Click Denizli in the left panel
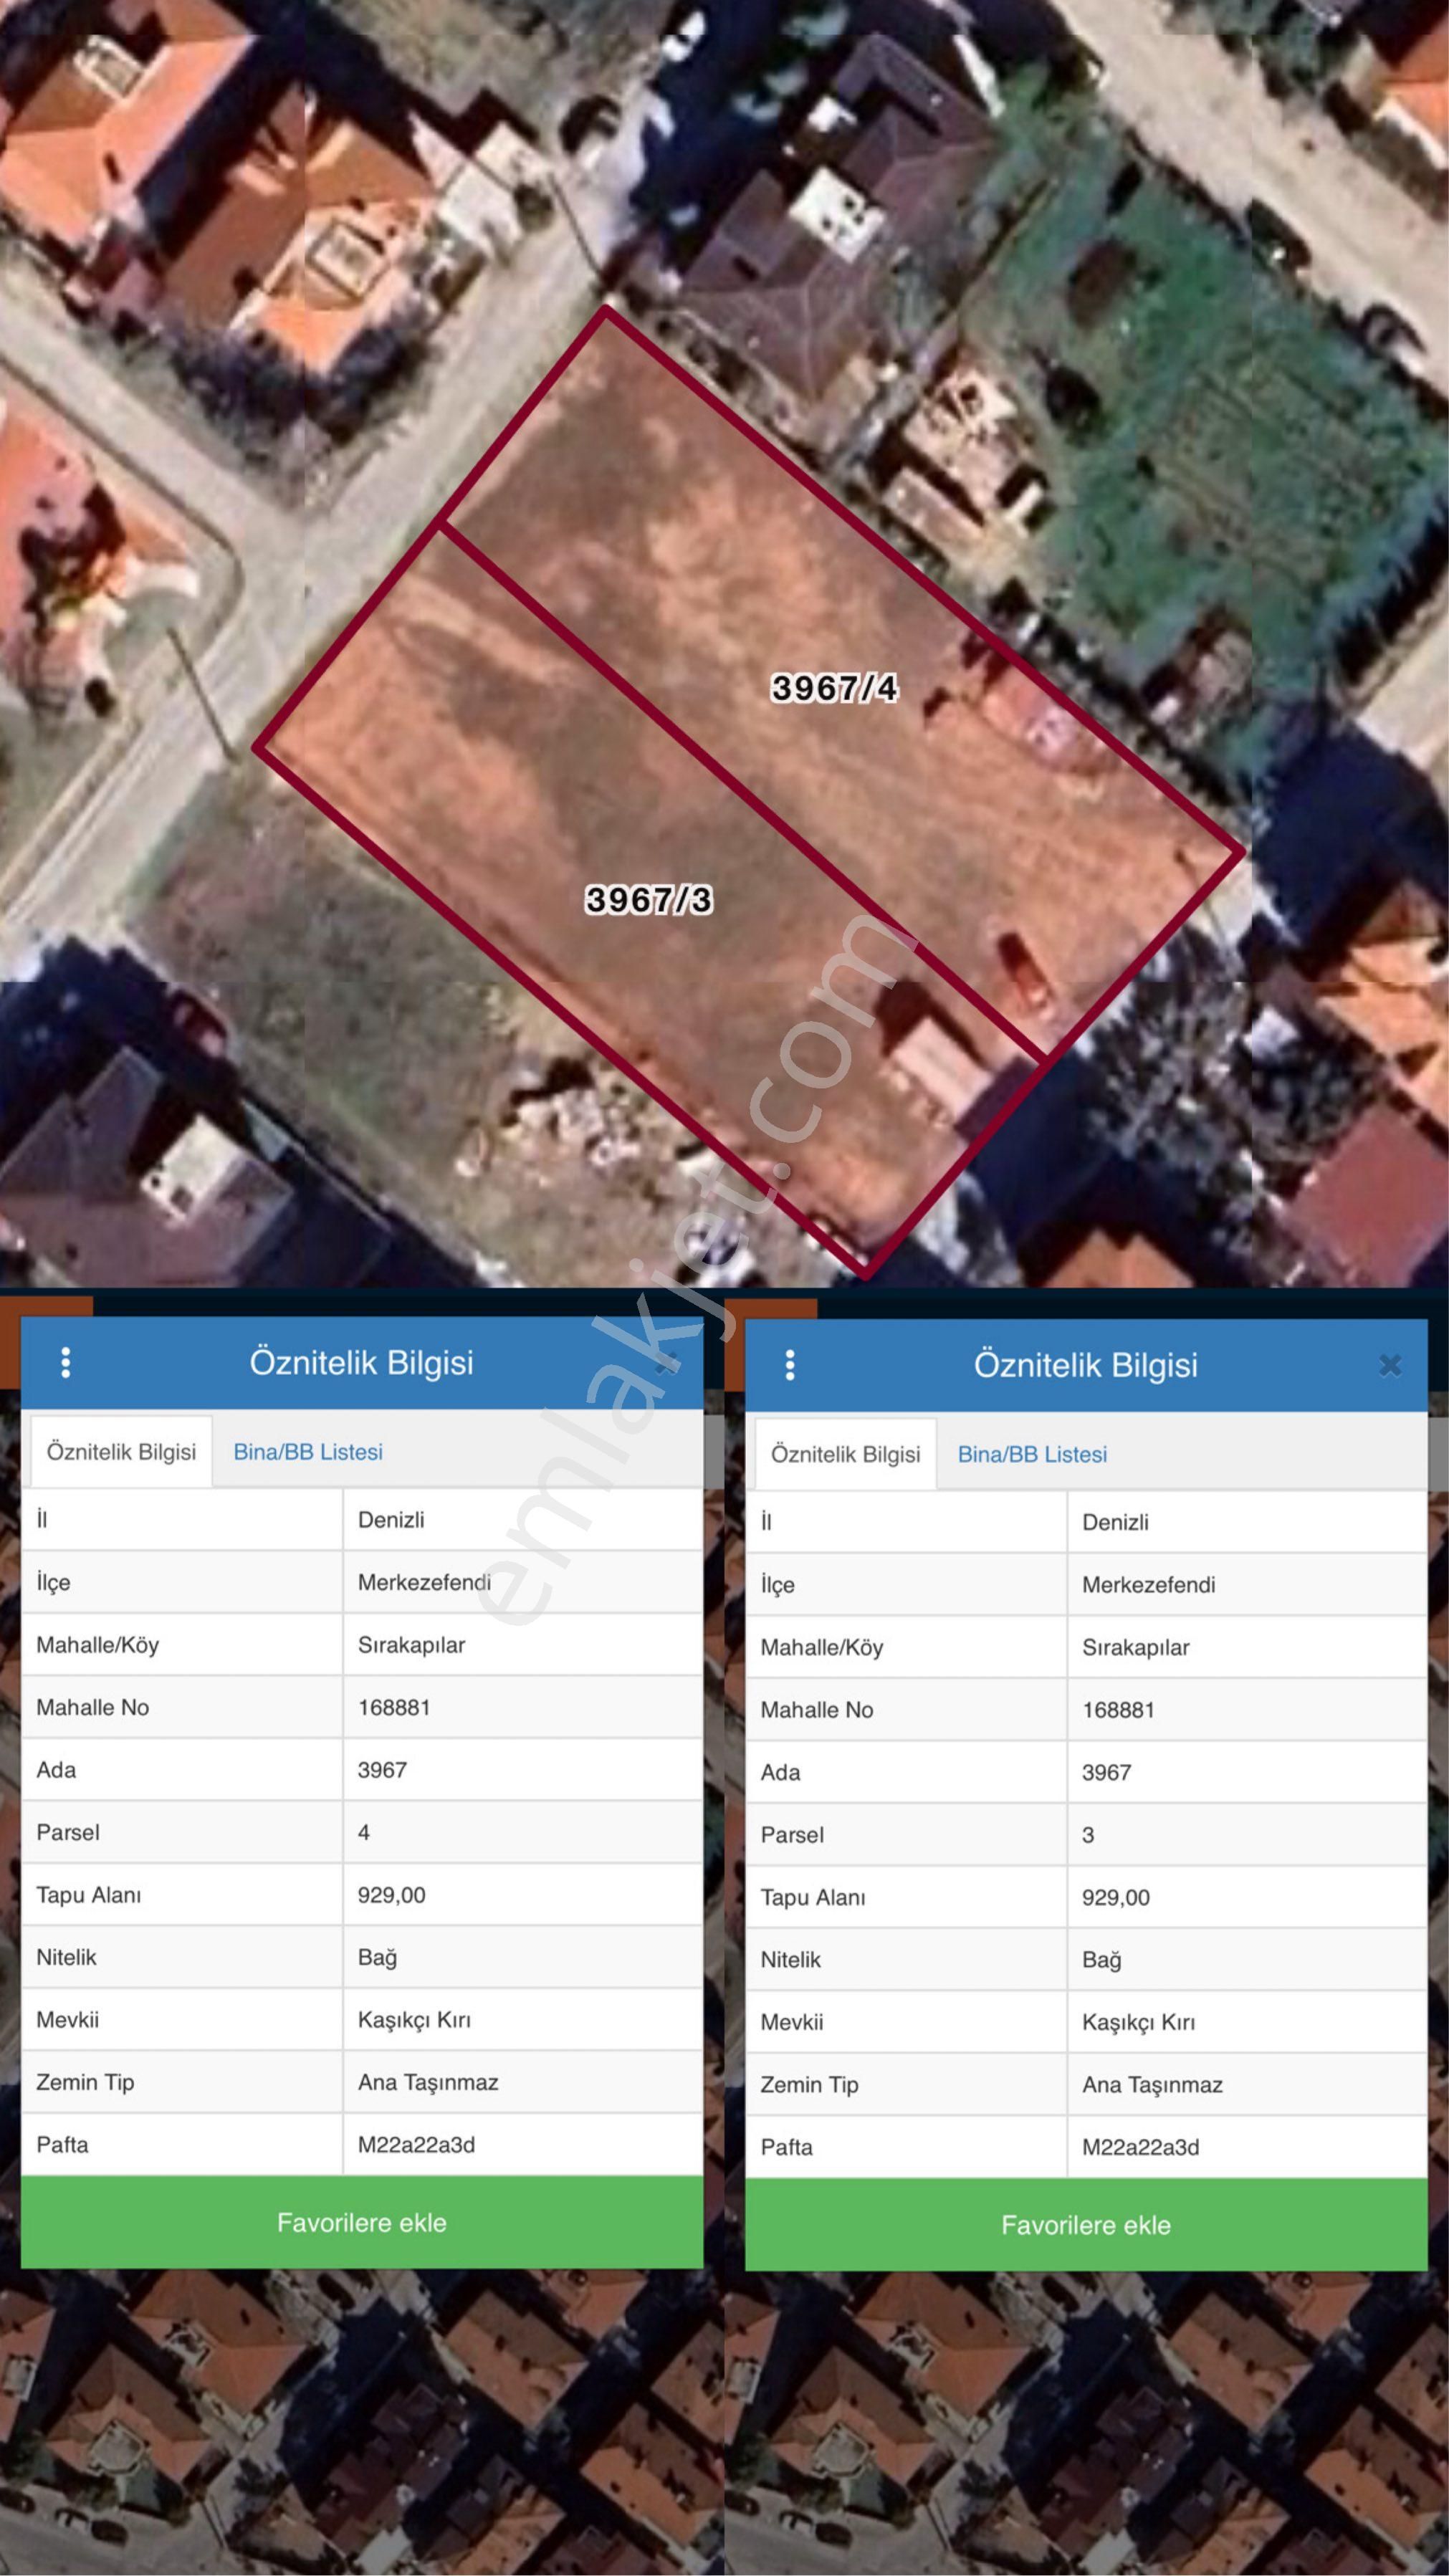The width and height of the screenshot is (1449, 2576). click(391, 1520)
